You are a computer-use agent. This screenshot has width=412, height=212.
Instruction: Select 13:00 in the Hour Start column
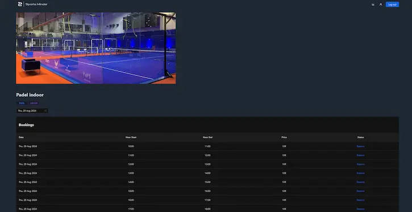[131, 173]
